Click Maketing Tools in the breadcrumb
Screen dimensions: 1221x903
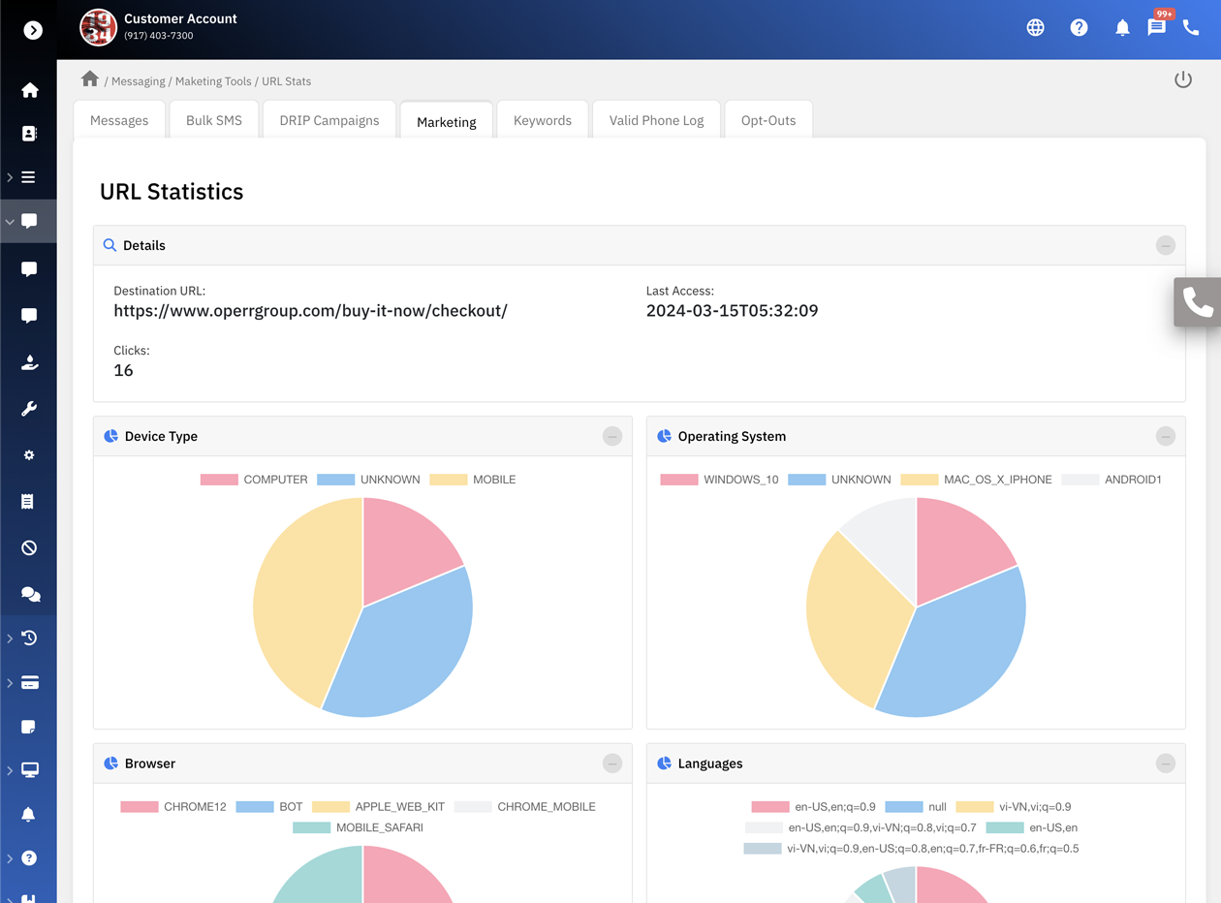[x=213, y=81]
